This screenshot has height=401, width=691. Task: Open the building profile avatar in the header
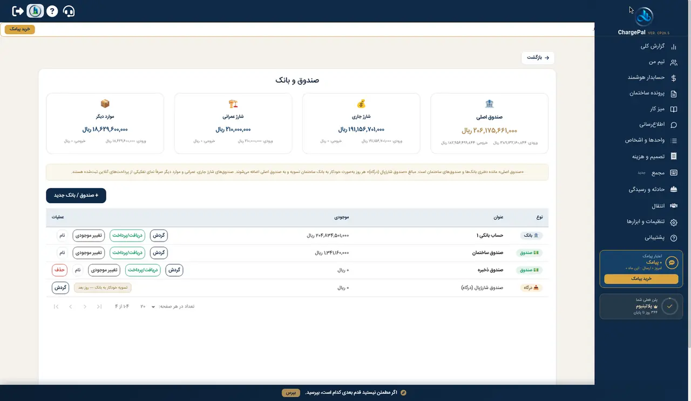[35, 11]
